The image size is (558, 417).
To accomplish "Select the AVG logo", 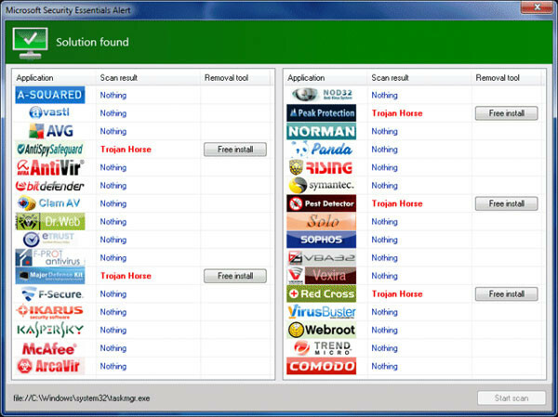I will (x=51, y=131).
